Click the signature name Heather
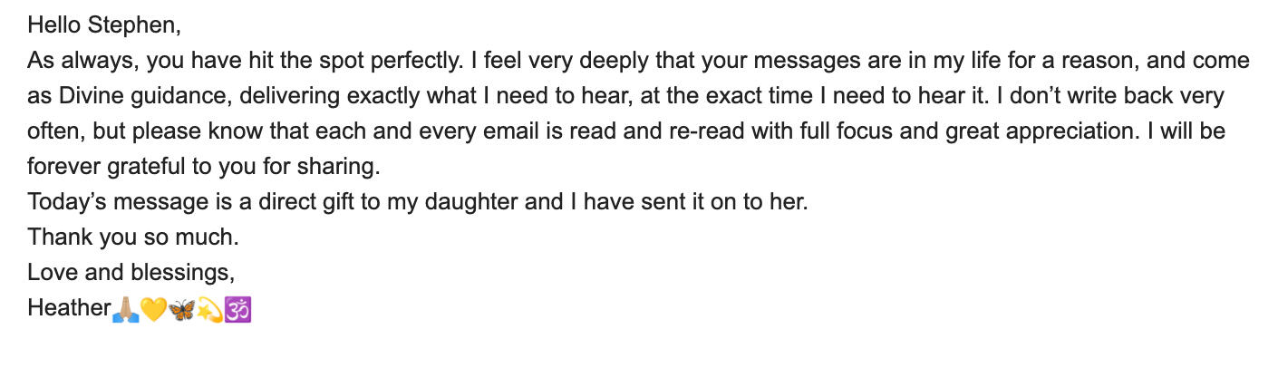This screenshot has width=1278, height=368. [x=69, y=308]
